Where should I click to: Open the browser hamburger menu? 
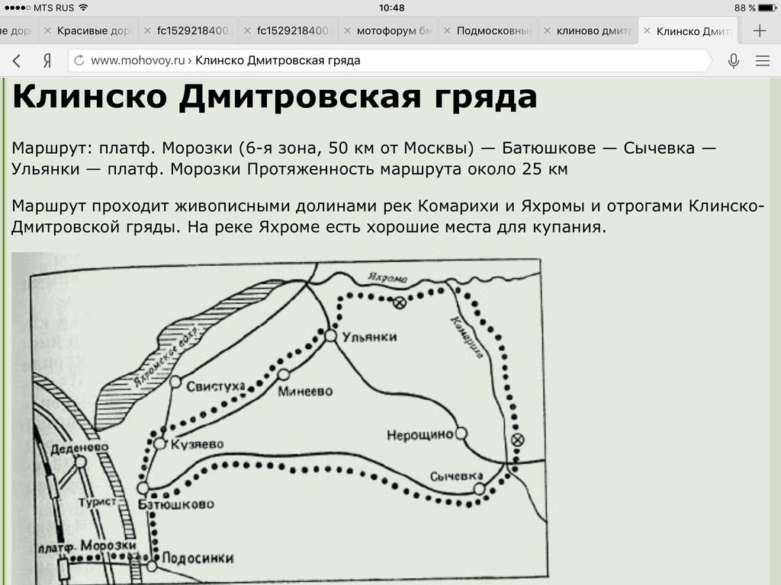(x=762, y=61)
